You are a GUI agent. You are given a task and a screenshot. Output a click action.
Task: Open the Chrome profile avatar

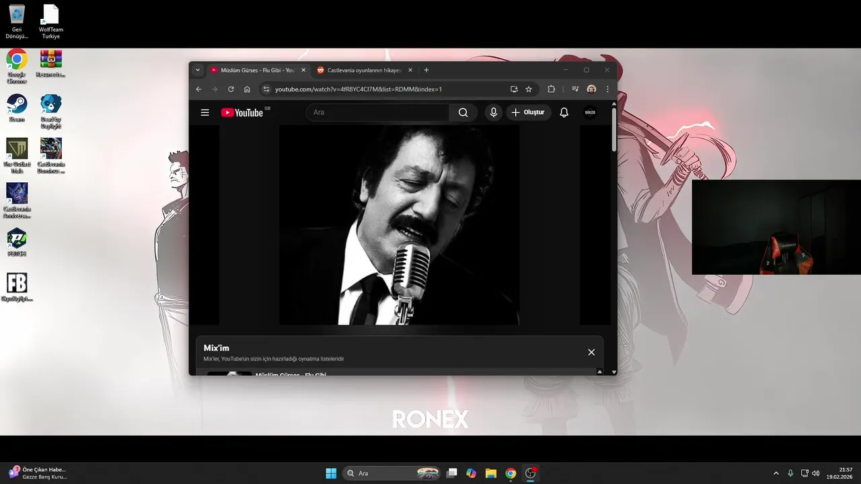tap(591, 89)
